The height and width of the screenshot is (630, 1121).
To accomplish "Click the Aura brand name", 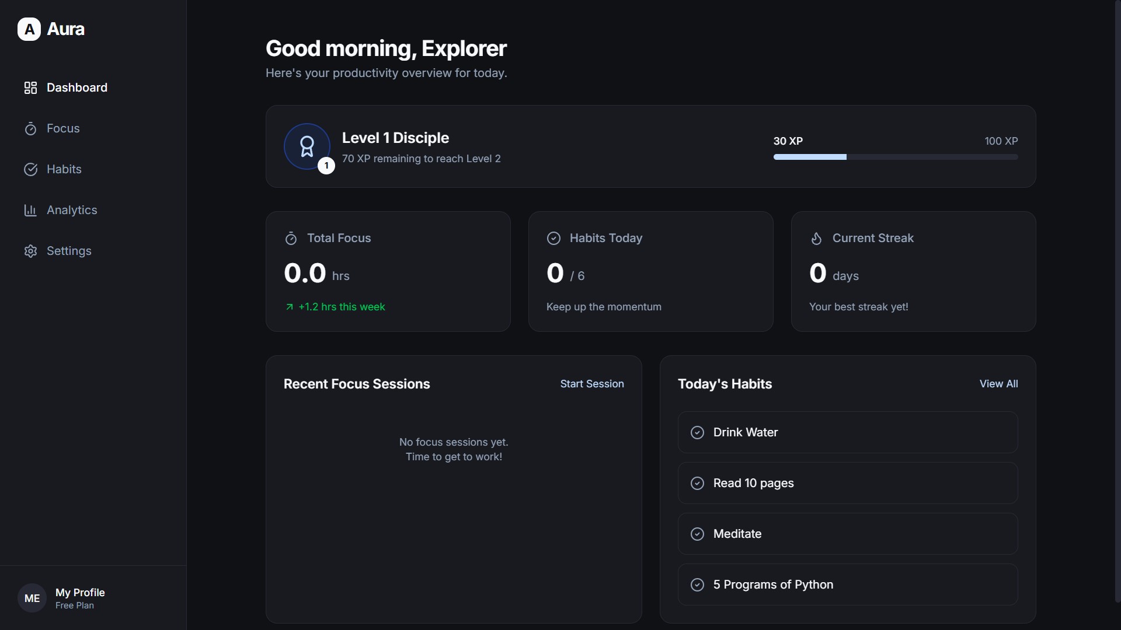I will [x=66, y=29].
